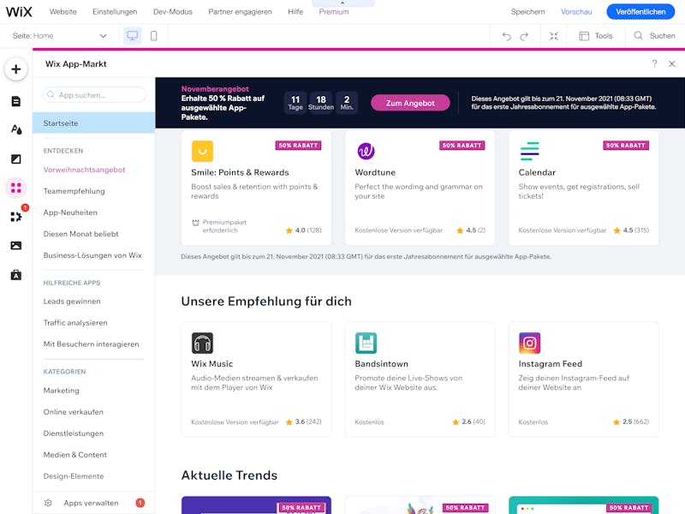685x514 pixels.
Task: Open the Pages menu icon in sidebar
Action: pos(16,101)
